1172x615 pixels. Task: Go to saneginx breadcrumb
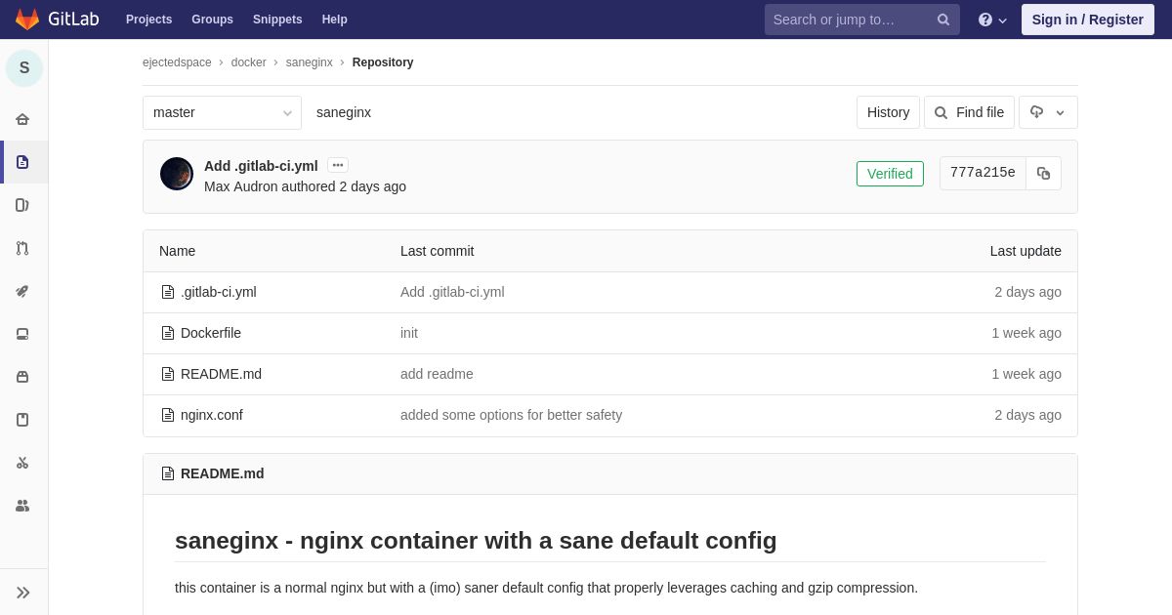tap(310, 62)
